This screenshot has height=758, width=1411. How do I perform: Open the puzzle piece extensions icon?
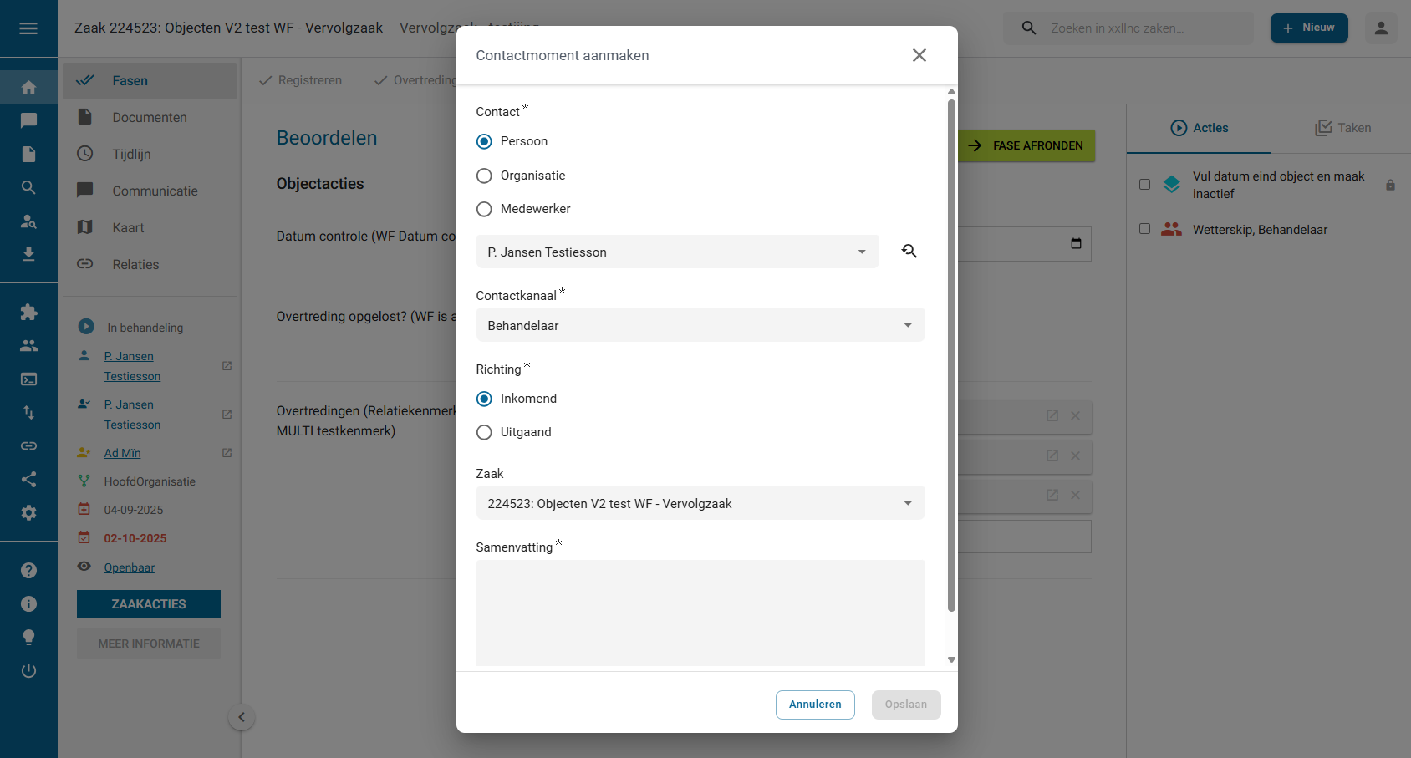click(x=28, y=312)
